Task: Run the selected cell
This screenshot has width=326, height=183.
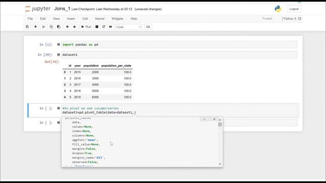Action: pos(86,27)
